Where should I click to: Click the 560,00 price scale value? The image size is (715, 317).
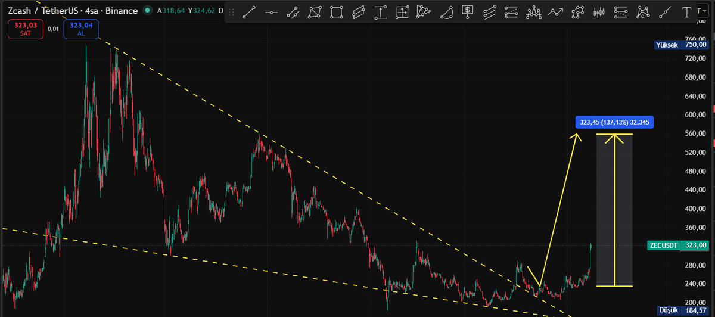[x=695, y=133]
